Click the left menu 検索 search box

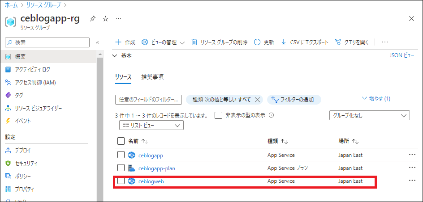[x=47, y=42]
